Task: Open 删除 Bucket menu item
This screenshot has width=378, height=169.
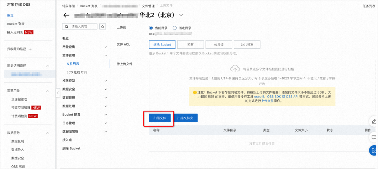Action: click(71, 148)
